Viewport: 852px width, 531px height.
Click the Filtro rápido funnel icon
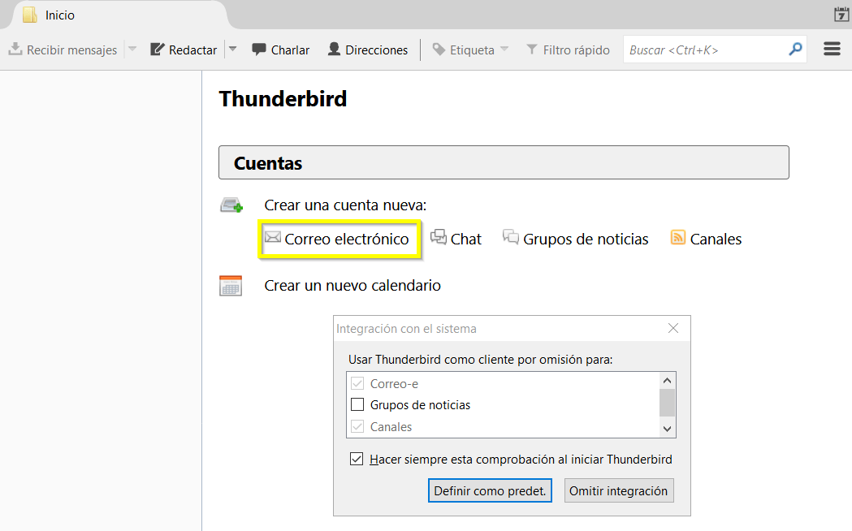click(x=532, y=50)
